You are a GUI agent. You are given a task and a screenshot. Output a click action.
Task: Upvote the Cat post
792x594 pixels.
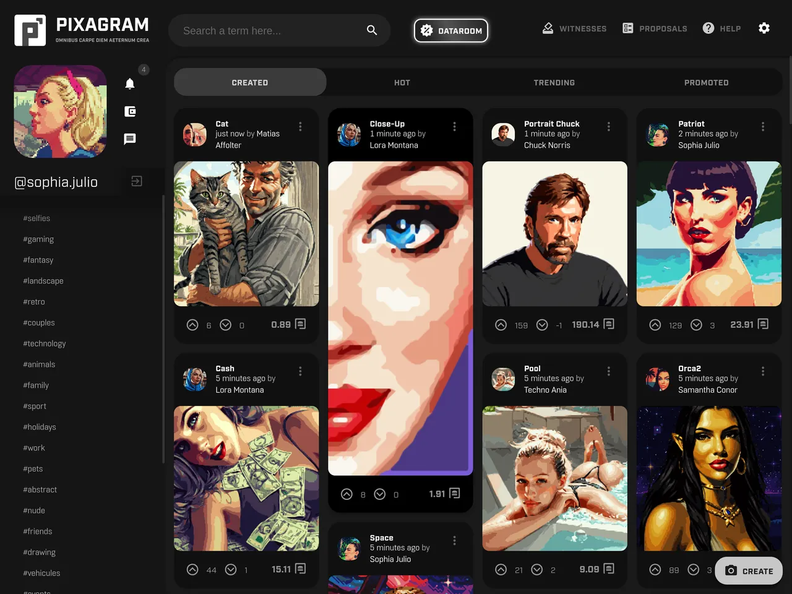(192, 325)
